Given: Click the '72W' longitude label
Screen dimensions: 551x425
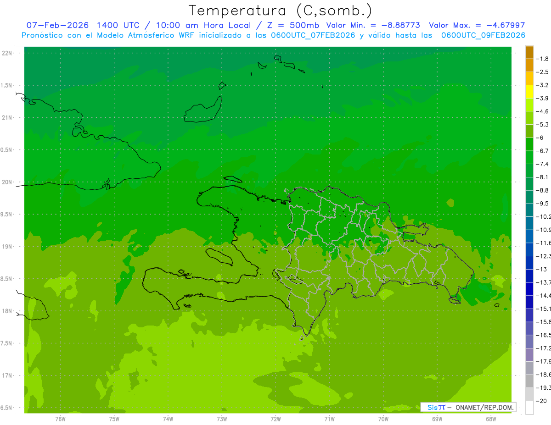Looking at the screenshot, I should pos(275,419).
